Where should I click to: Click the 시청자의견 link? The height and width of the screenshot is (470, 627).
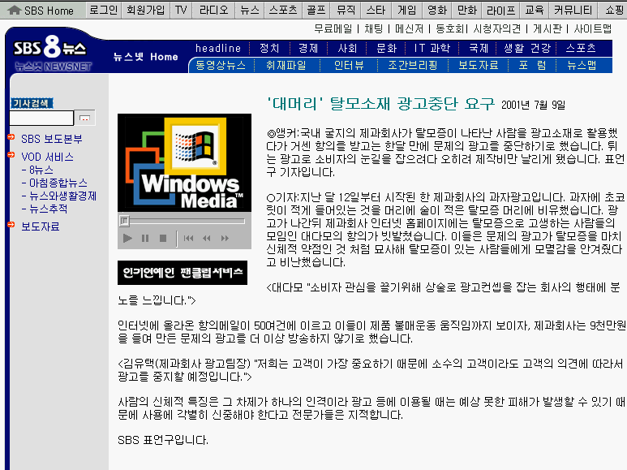pos(496,29)
